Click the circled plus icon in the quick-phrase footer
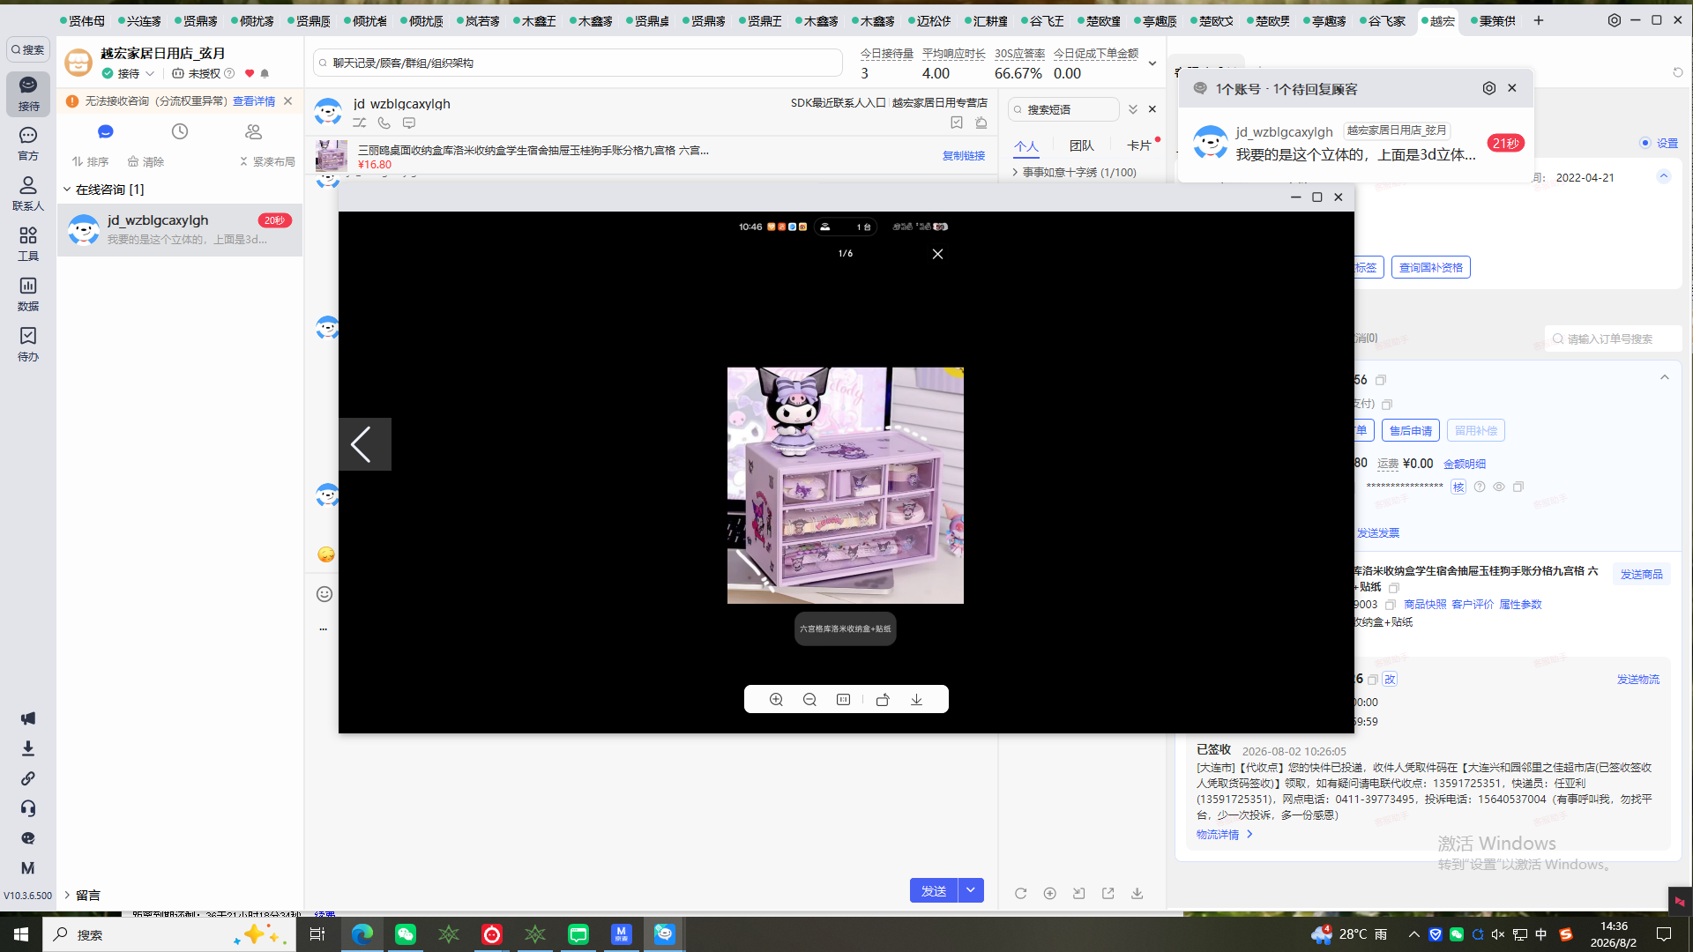Screen dimensions: 1693x952 [1049, 893]
